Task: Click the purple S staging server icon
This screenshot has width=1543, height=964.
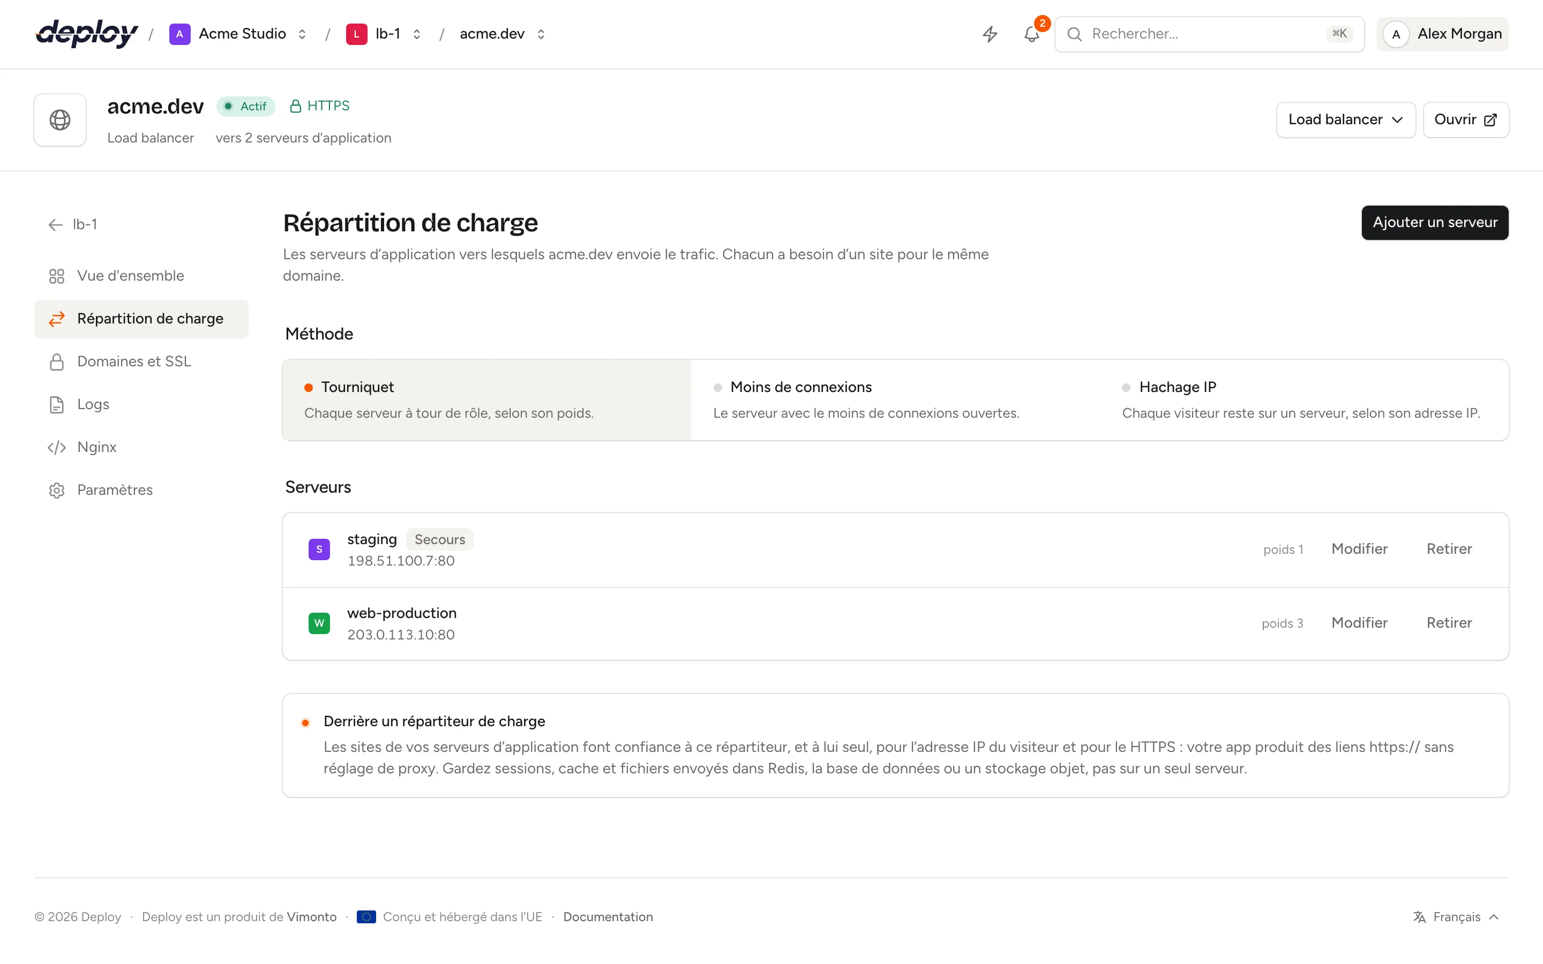Action: 319,549
